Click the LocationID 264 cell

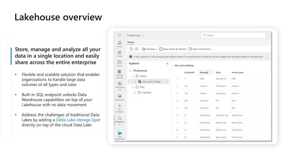coord(186,101)
